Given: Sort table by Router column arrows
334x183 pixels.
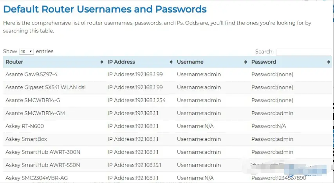Looking at the screenshot, I should pos(101,62).
